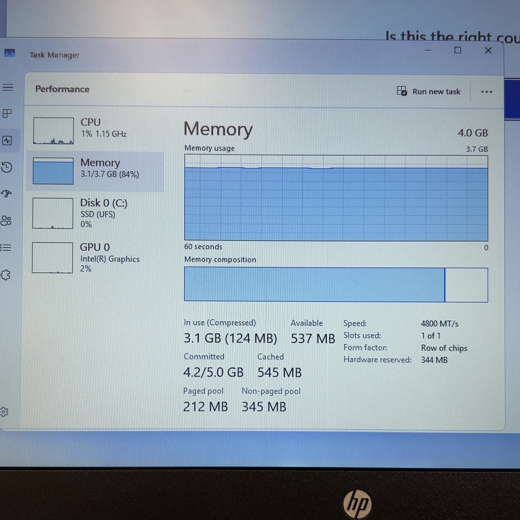520x520 pixels.
Task: Click the Memory usage graph
Action: click(x=336, y=198)
